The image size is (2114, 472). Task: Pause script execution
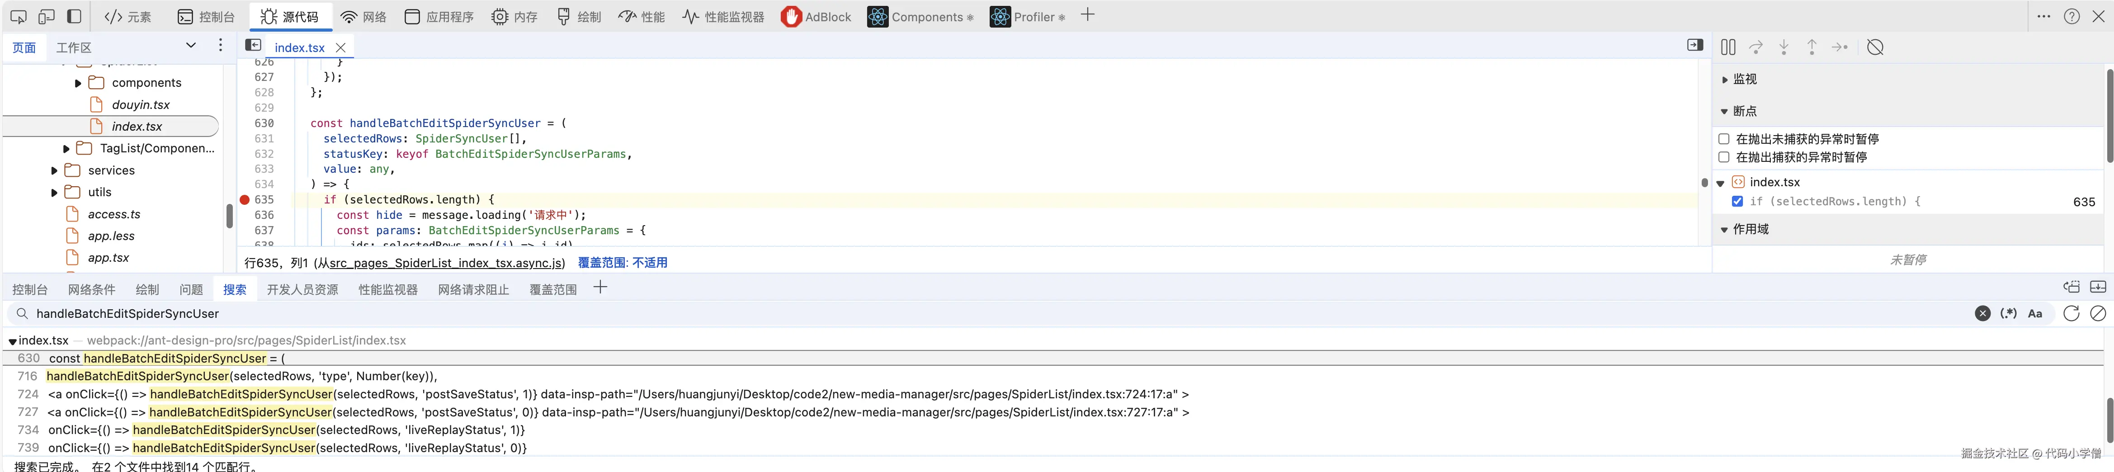point(1727,47)
